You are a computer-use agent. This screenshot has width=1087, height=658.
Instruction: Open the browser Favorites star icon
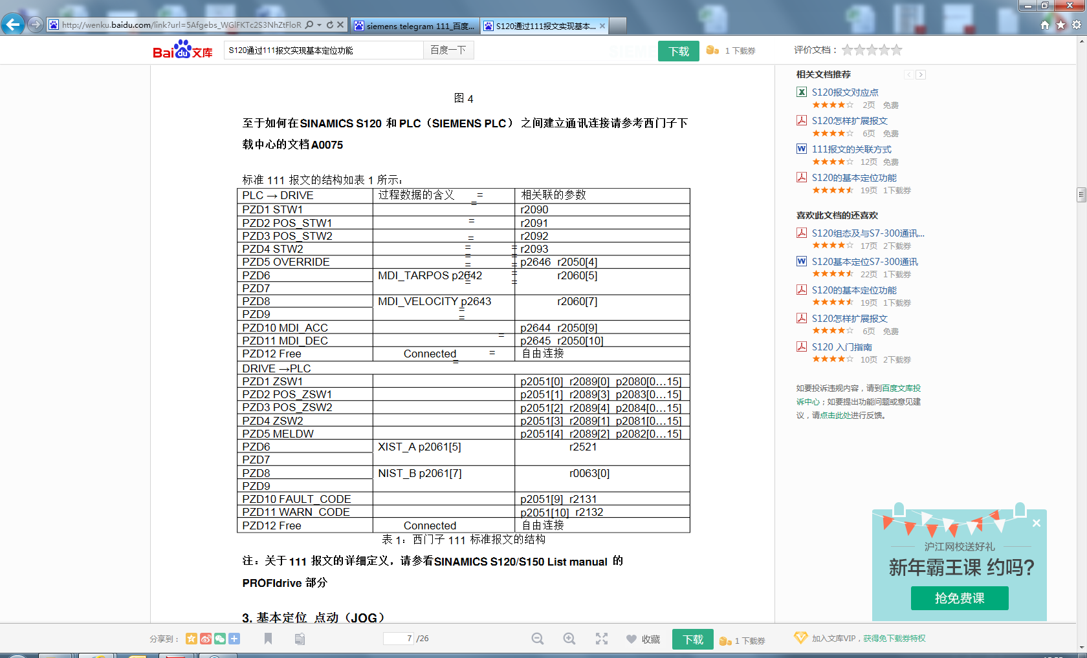(1061, 25)
